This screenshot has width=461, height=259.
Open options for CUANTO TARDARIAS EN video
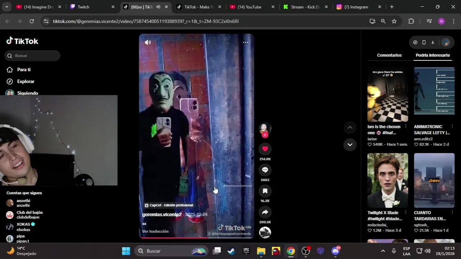click(x=452, y=212)
